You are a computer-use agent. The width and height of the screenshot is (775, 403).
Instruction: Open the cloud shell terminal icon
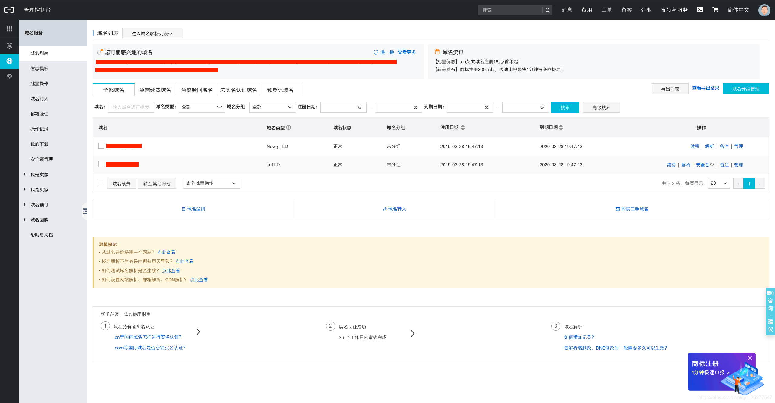pos(700,10)
